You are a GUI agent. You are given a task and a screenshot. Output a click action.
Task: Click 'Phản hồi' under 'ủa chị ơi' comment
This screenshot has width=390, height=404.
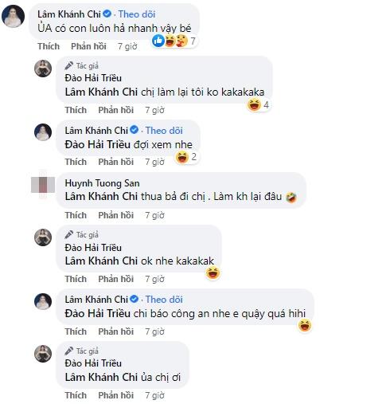[116, 395]
